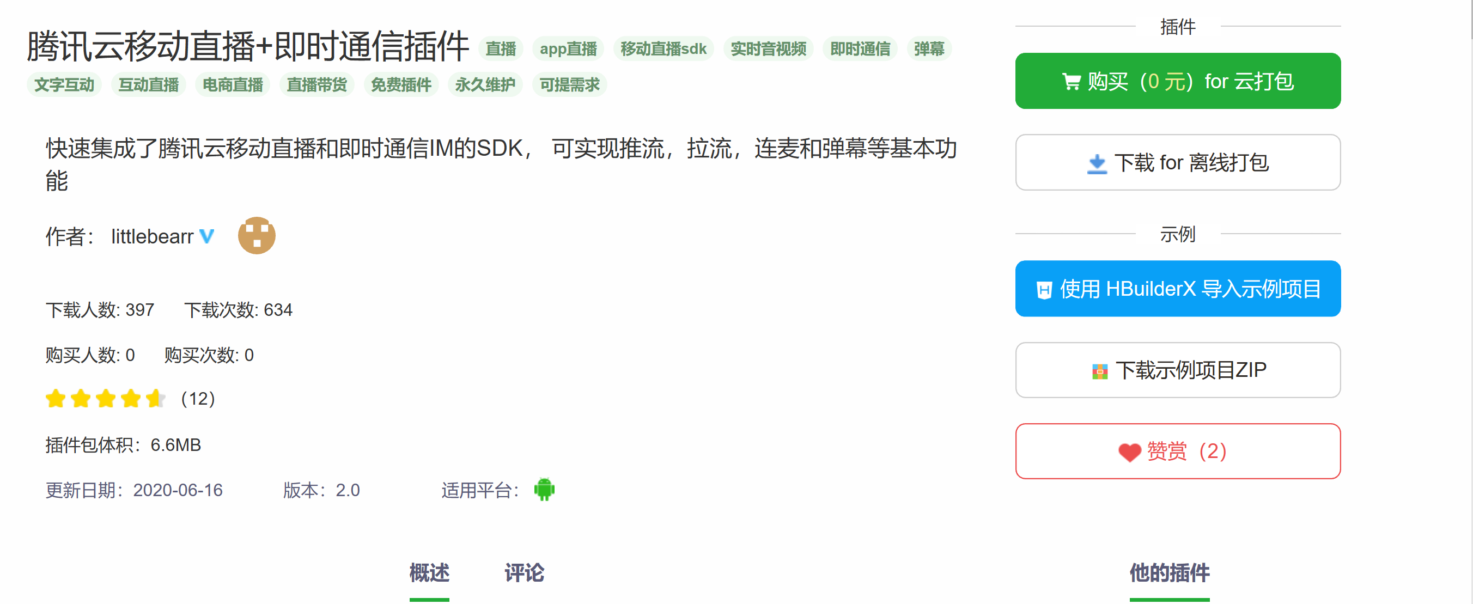Click the 下载人数: 397 text

[x=100, y=310]
